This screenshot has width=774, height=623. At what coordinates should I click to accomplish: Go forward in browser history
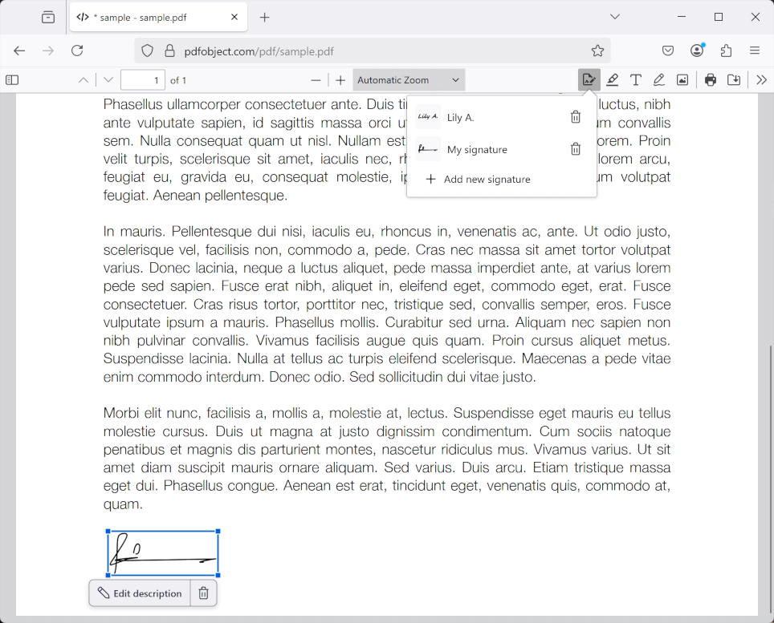pyautogui.click(x=48, y=51)
